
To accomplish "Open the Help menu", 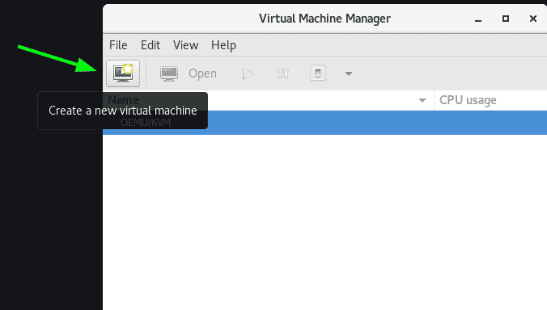I will coord(223,45).
